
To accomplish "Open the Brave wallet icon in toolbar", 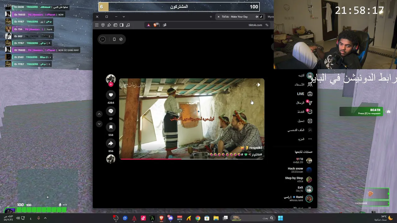I will click(x=115, y=25).
